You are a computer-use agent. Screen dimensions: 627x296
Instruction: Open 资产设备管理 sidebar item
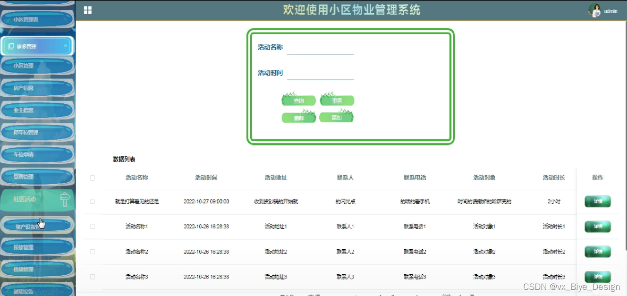tap(37, 225)
